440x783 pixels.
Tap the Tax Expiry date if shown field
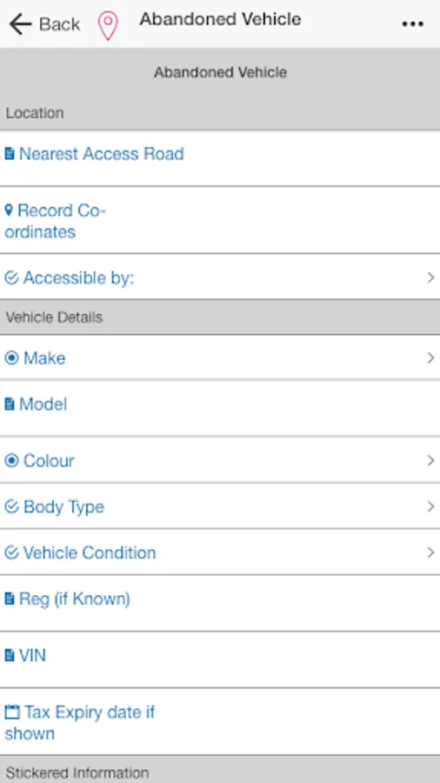coord(220,721)
